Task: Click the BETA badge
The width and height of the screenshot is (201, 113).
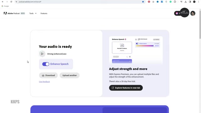Action: [23, 13]
